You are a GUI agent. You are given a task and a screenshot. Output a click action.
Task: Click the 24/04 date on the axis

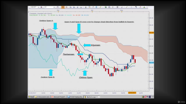114,93
